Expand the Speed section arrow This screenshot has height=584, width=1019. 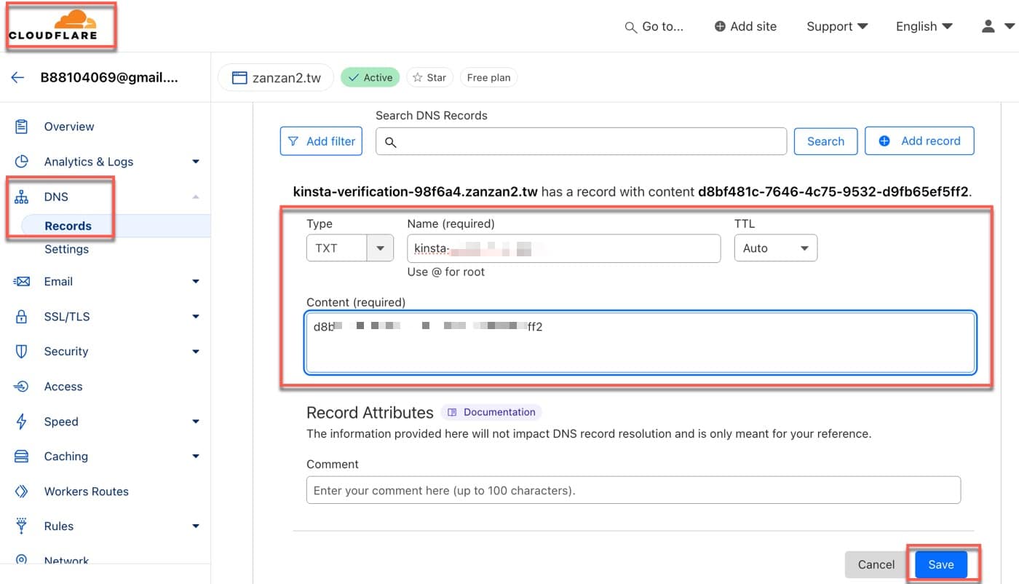click(x=196, y=422)
